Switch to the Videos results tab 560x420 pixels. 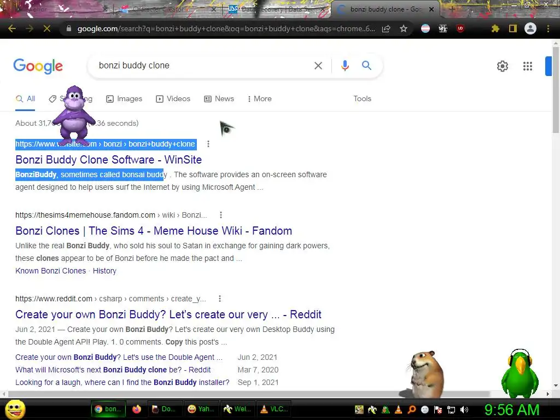pyautogui.click(x=173, y=99)
